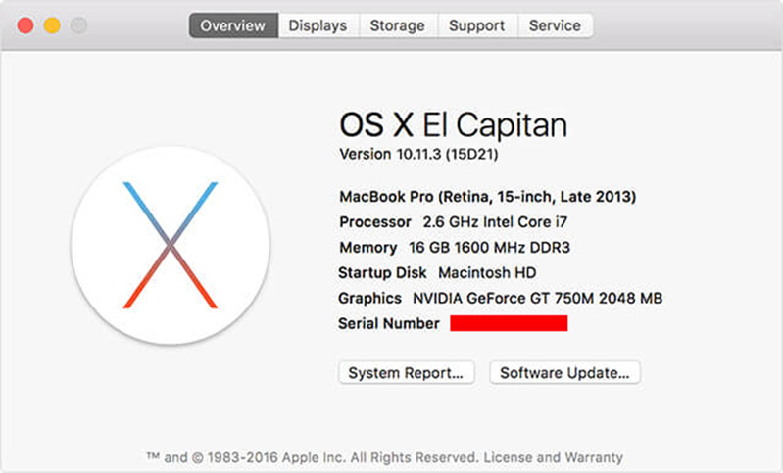The width and height of the screenshot is (783, 473).
Task: Click the Startup Disk Macintosh HD line
Action: pos(437,273)
